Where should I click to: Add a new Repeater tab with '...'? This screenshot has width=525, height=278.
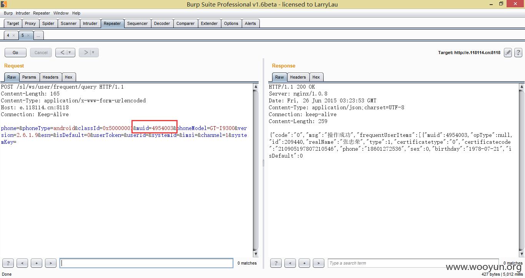tap(38, 35)
